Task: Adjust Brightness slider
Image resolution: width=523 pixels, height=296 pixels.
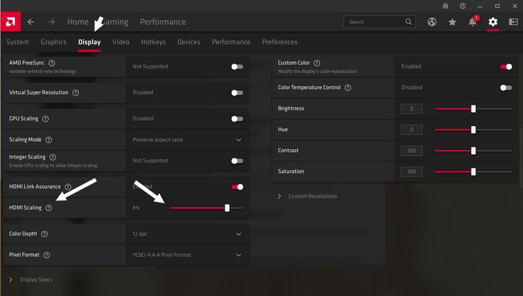Action: pyautogui.click(x=473, y=109)
